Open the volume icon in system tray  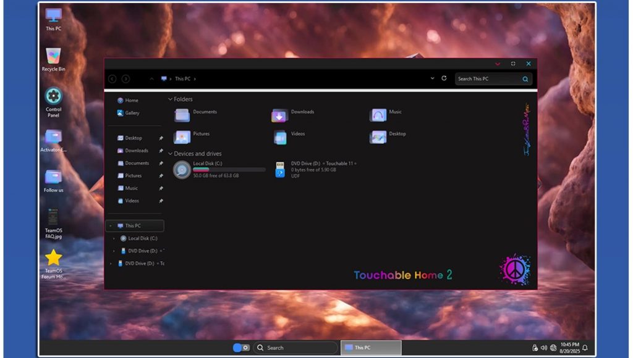tap(544, 348)
